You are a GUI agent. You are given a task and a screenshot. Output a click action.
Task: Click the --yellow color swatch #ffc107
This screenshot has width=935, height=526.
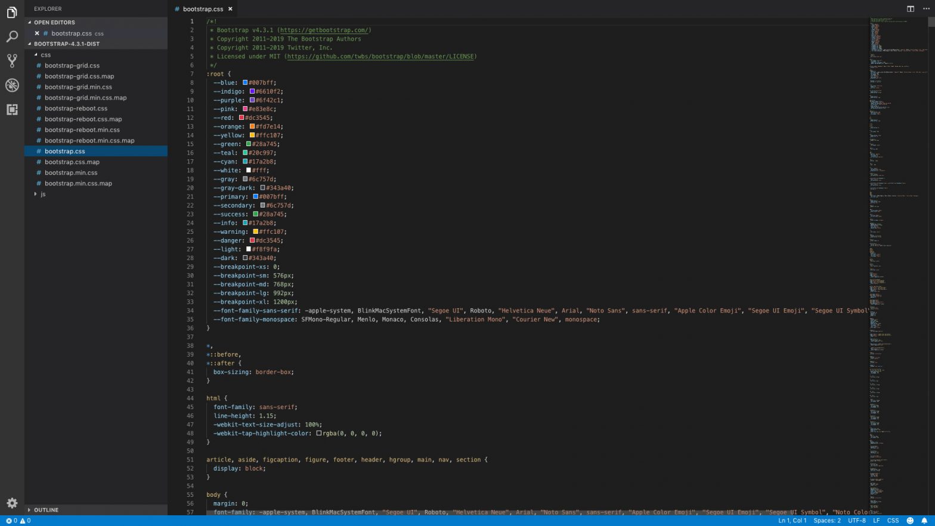(252, 135)
